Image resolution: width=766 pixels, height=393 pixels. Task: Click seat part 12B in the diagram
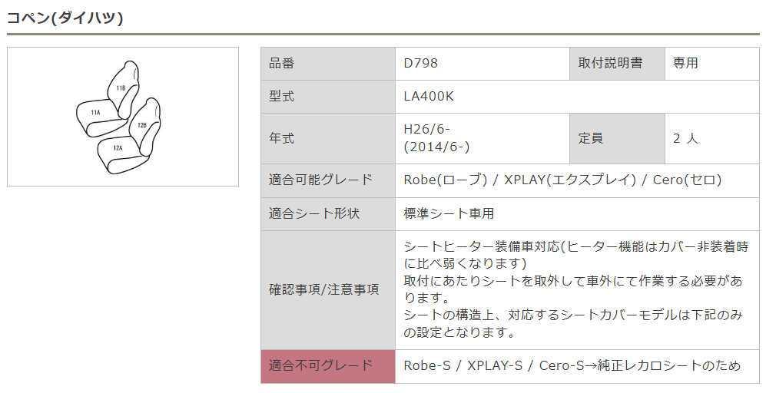pos(142,124)
